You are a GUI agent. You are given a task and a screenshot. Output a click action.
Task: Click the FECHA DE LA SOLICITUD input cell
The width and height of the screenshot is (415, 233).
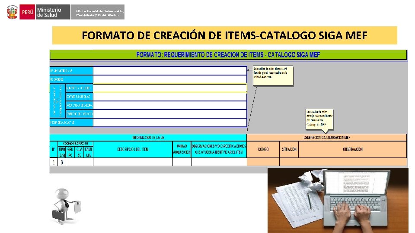(169, 123)
